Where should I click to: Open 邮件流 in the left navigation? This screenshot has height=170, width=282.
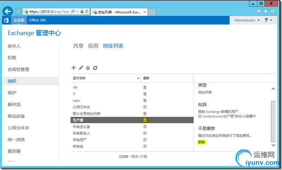coord(14,105)
